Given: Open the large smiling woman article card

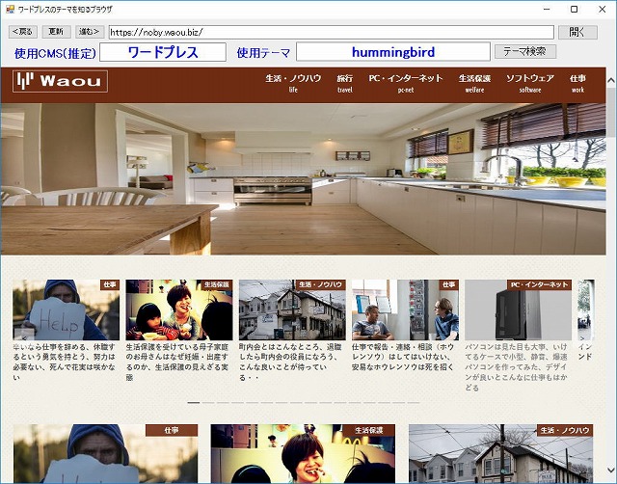Looking at the screenshot, I should pos(303,454).
